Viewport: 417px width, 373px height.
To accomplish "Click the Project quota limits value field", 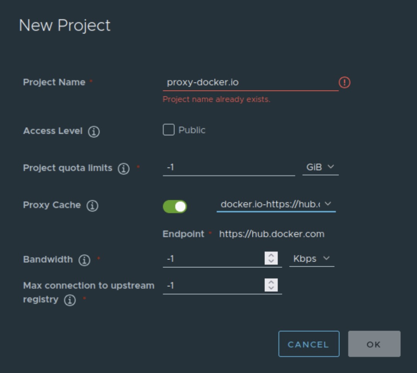I will click(229, 168).
